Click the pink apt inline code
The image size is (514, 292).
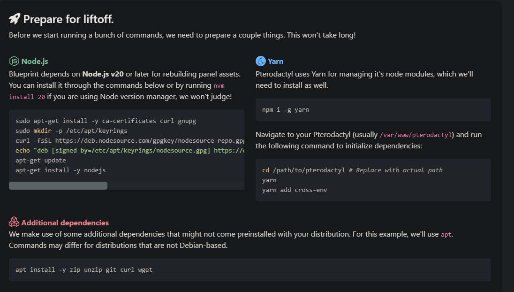point(446,235)
